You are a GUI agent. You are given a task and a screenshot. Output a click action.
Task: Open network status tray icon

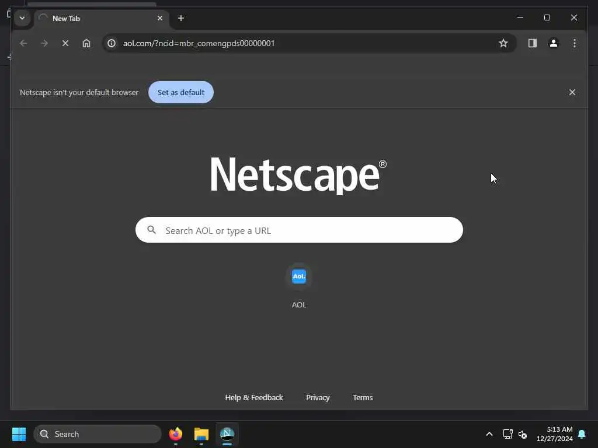click(507, 434)
